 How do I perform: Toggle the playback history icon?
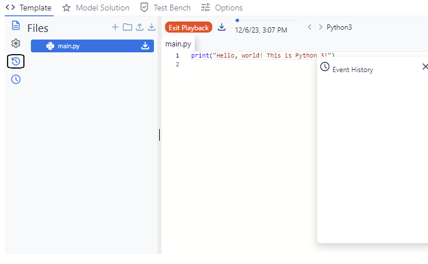coord(16,61)
